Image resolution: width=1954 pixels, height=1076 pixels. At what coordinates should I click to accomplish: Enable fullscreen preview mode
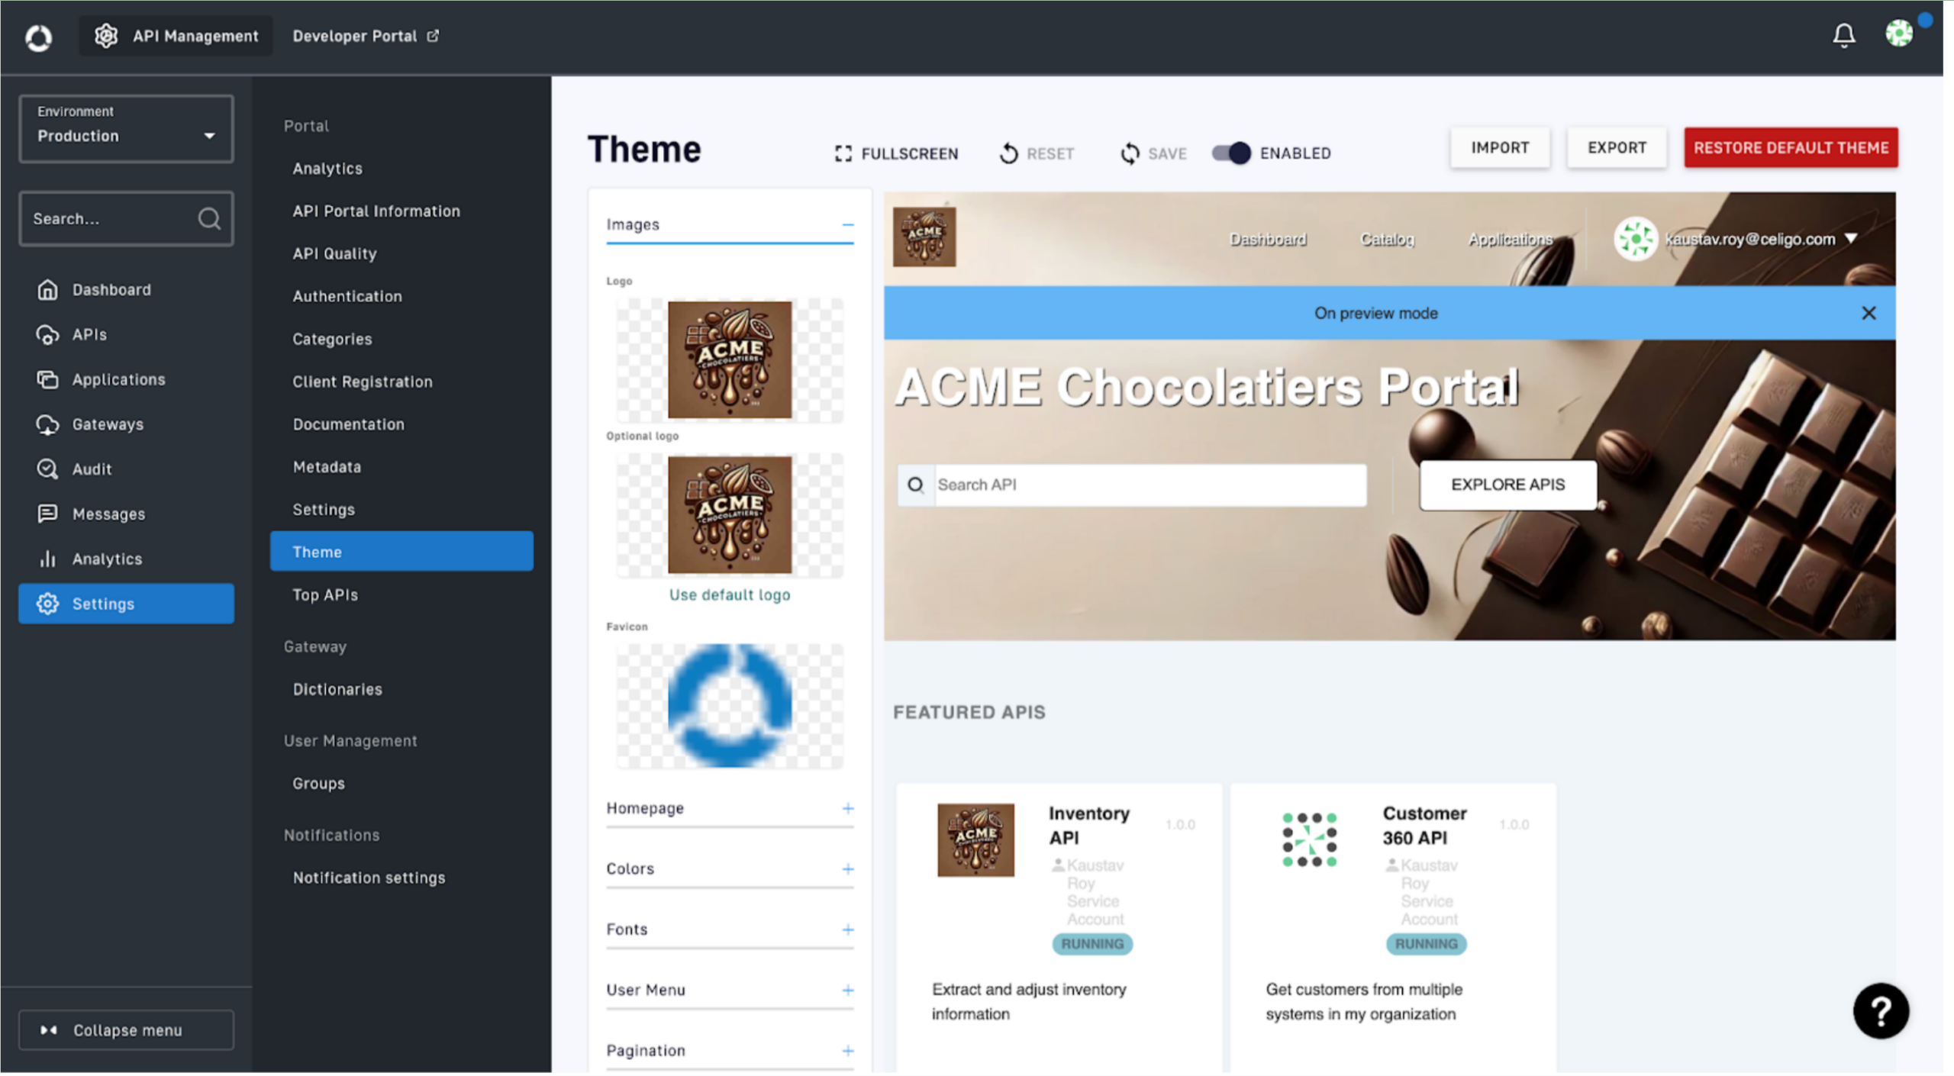point(895,153)
